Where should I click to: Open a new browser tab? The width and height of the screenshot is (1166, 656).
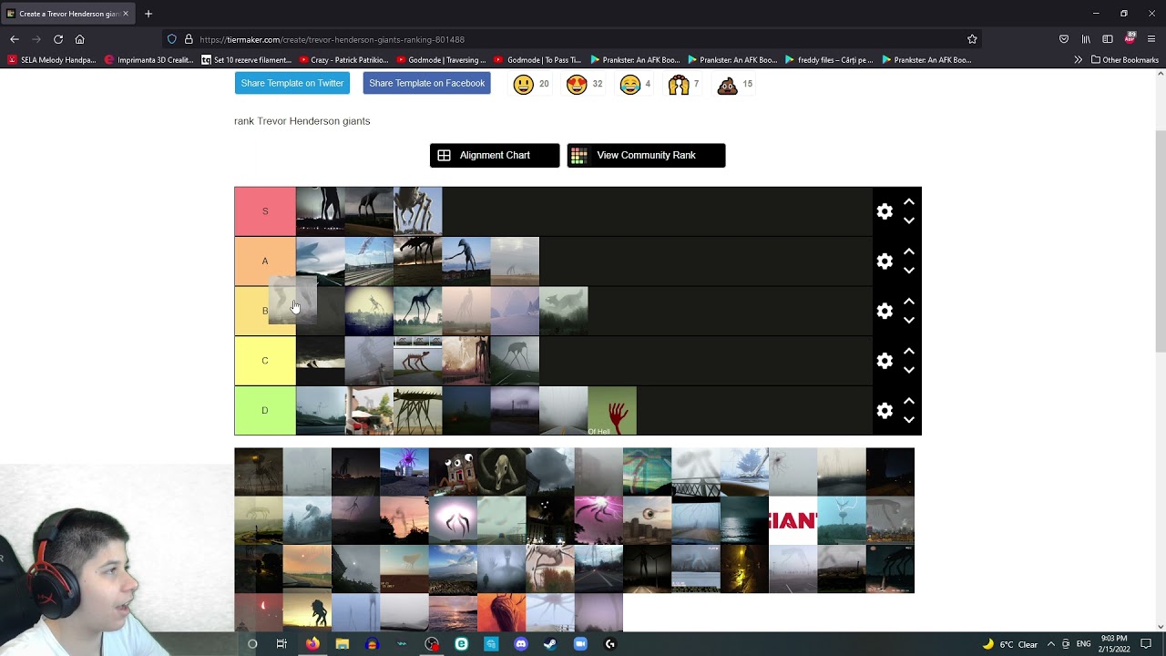click(x=148, y=14)
